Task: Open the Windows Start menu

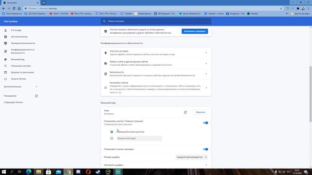Action: pos(4,172)
